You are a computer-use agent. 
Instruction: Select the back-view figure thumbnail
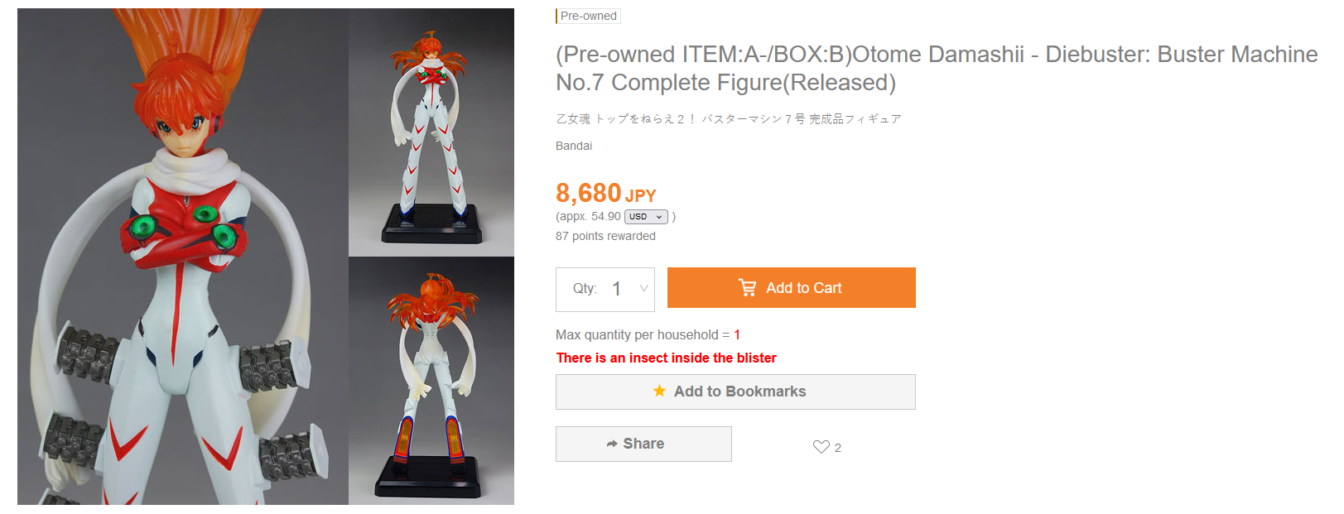coord(431,381)
